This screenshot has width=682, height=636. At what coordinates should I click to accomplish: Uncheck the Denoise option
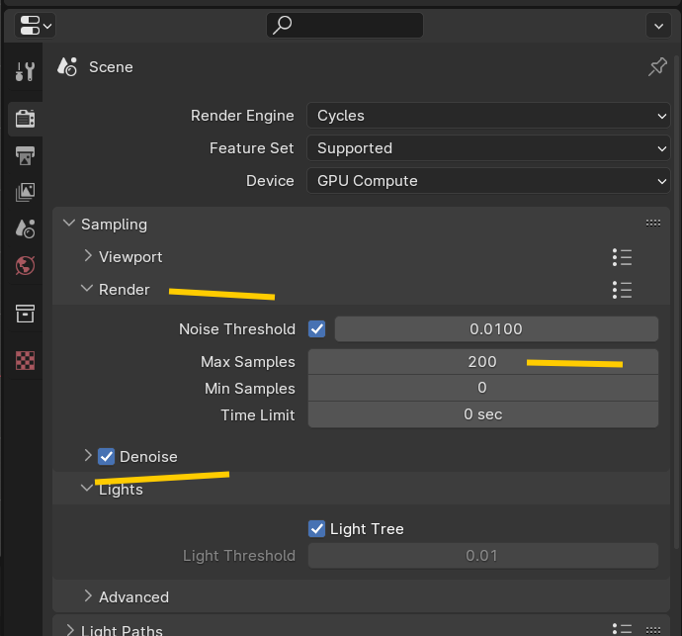click(107, 456)
